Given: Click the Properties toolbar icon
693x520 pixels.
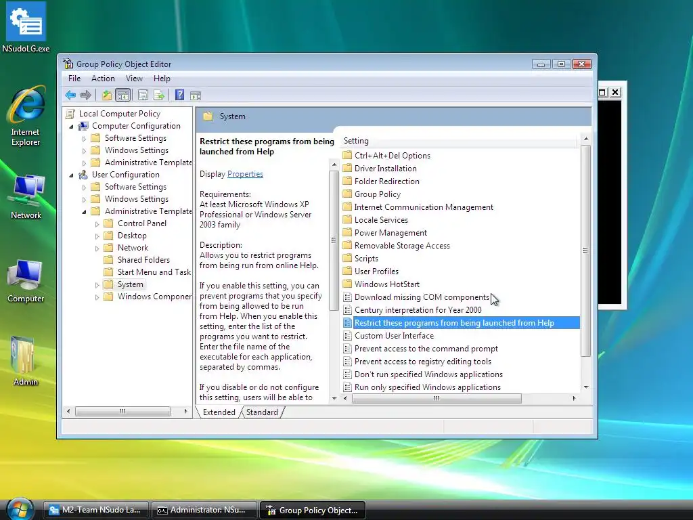Looking at the screenshot, I should [x=143, y=95].
